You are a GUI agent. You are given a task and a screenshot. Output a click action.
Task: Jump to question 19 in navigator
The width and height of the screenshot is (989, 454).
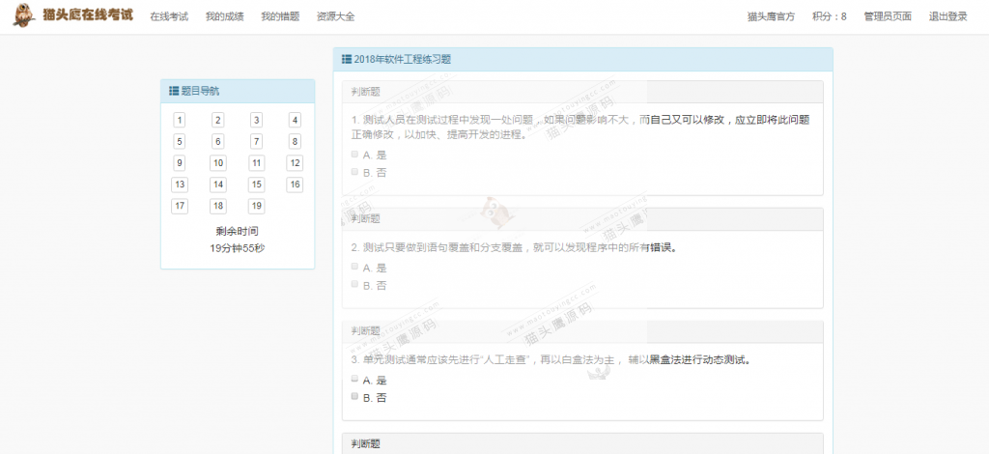tap(256, 206)
